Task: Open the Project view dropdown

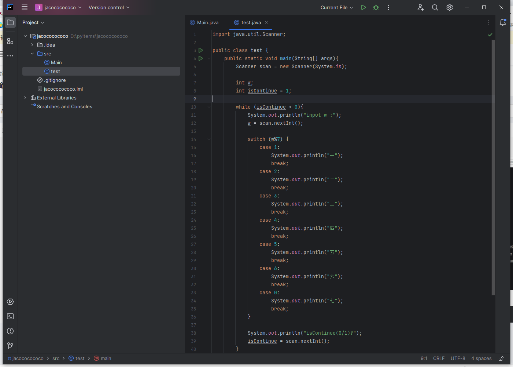Action: pyautogui.click(x=33, y=22)
